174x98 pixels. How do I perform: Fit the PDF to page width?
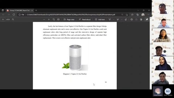(58, 19)
